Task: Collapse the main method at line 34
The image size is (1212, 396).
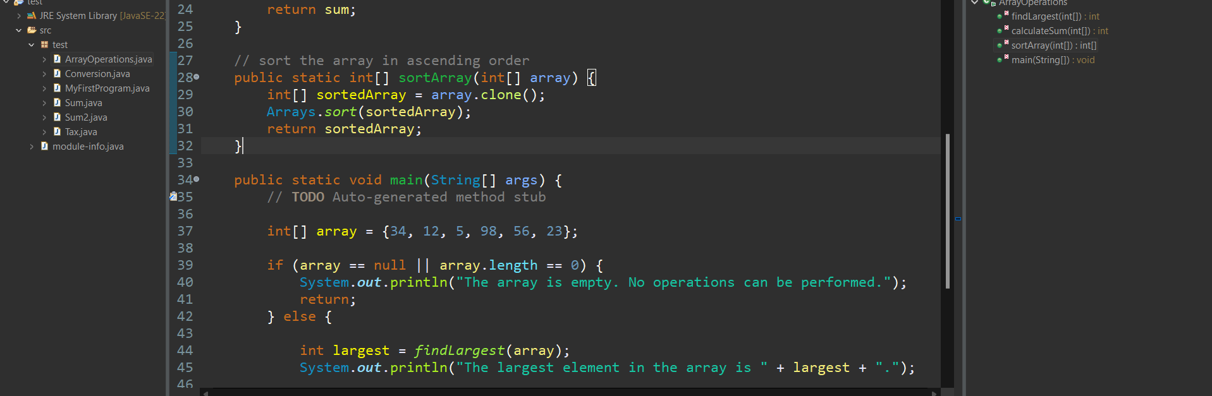Action: pyautogui.click(x=197, y=179)
